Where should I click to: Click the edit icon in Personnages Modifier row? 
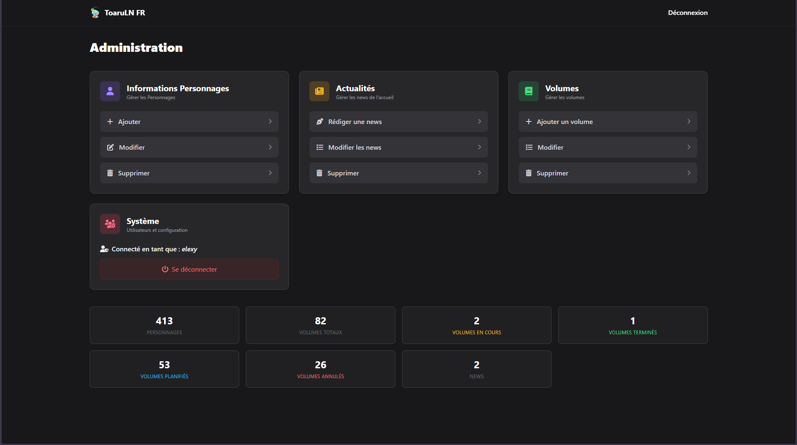[110, 147]
